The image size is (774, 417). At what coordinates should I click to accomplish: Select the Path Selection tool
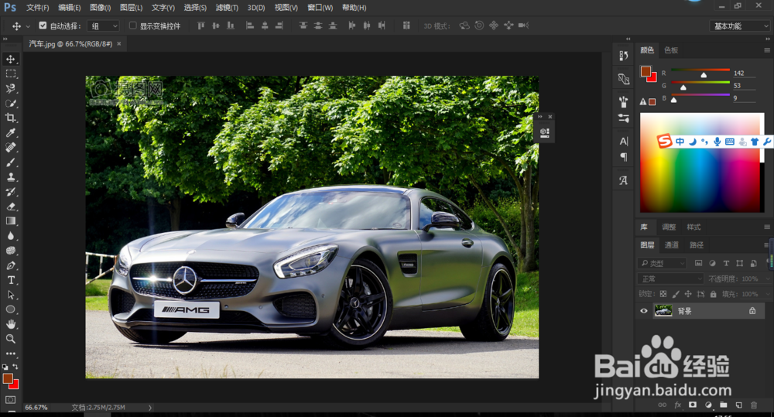click(x=10, y=295)
